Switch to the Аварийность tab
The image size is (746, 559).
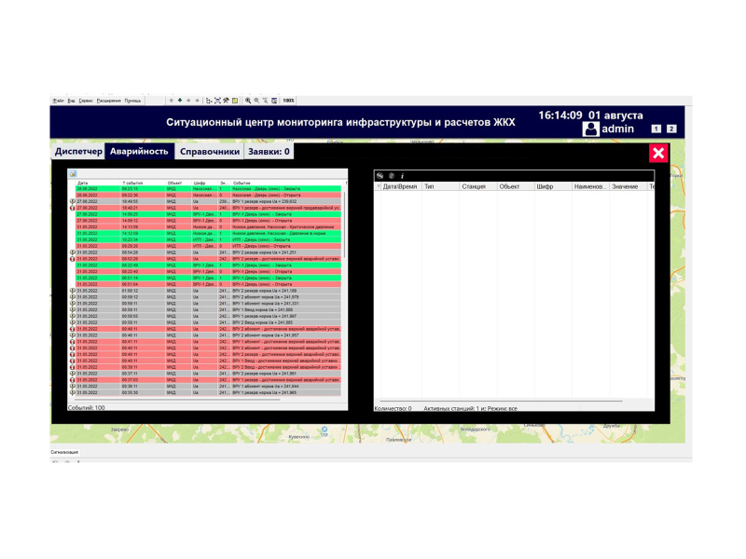coord(139,152)
